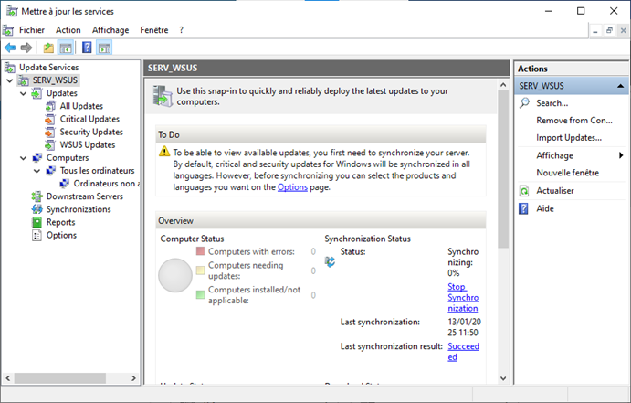Toggle the show/hide console tree icon
631x403 pixels.
pos(66,48)
